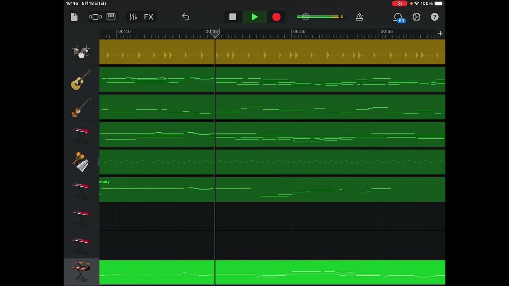Open the FX effects panel
Viewport: 509px width, 286px height.
pos(149,17)
